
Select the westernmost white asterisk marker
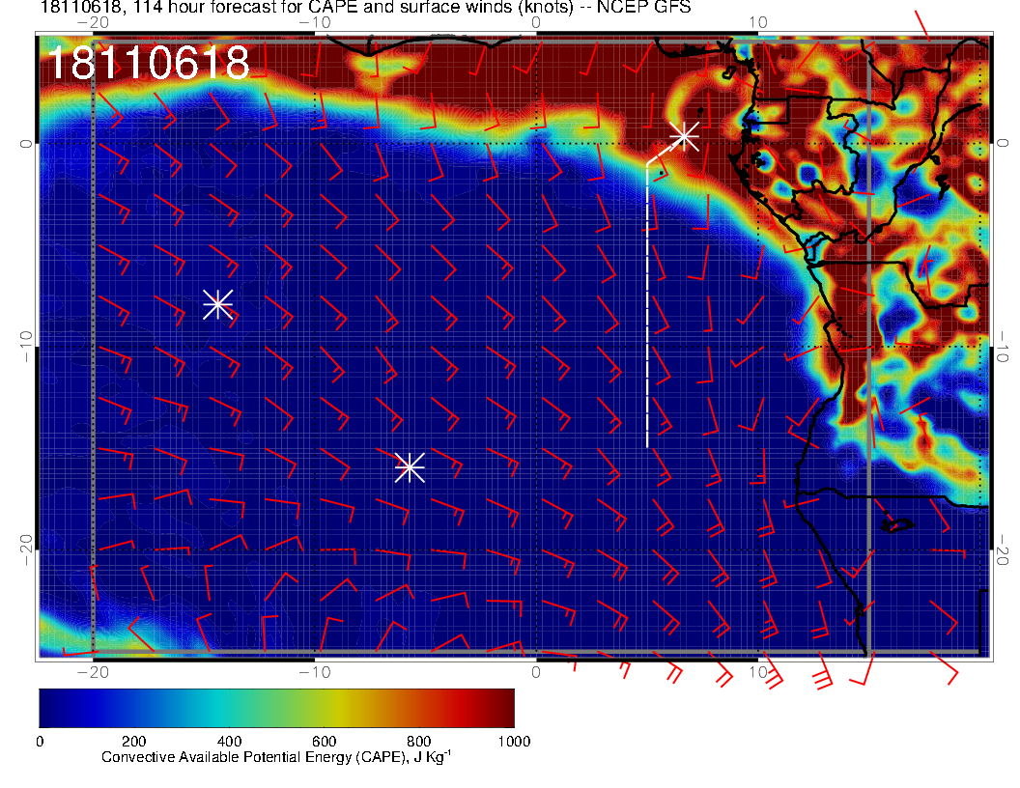(x=217, y=304)
